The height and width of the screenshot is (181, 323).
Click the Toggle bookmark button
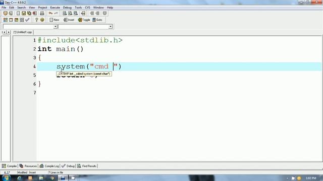point(84,20)
